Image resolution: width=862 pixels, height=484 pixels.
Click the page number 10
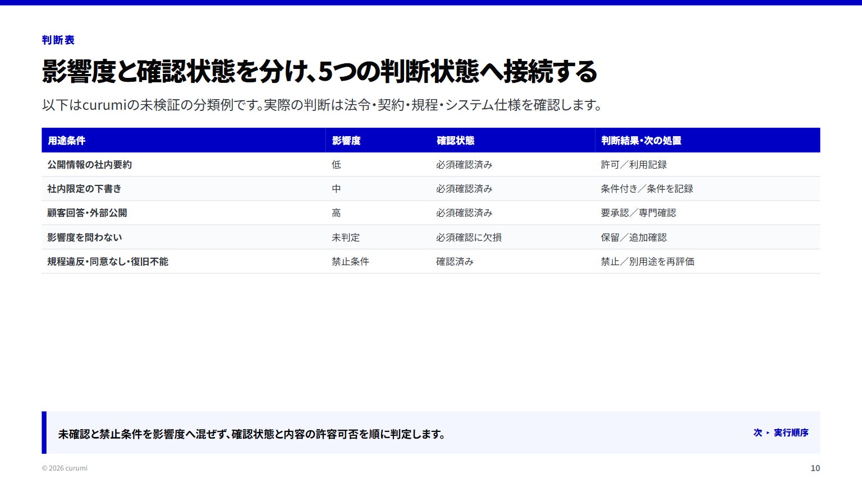pos(815,468)
